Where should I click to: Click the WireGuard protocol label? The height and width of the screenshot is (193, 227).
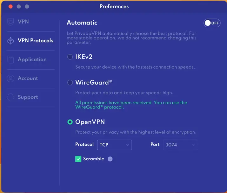click(x=94, y=82)
